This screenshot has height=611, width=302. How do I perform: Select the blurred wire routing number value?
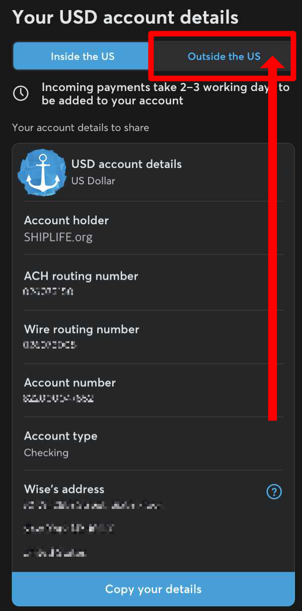[x=50, y=345]
